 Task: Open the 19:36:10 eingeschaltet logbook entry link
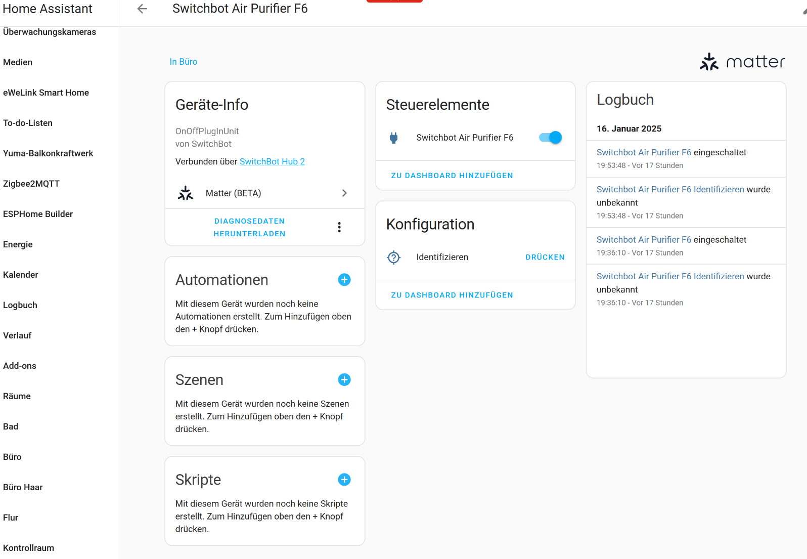(644, 240)
